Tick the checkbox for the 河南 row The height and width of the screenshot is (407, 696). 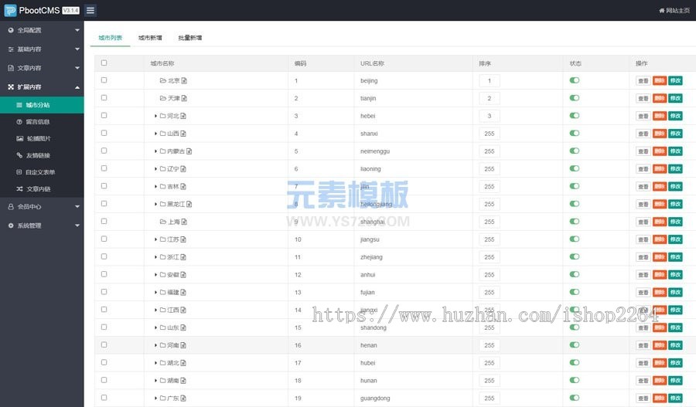coord(104,344)
